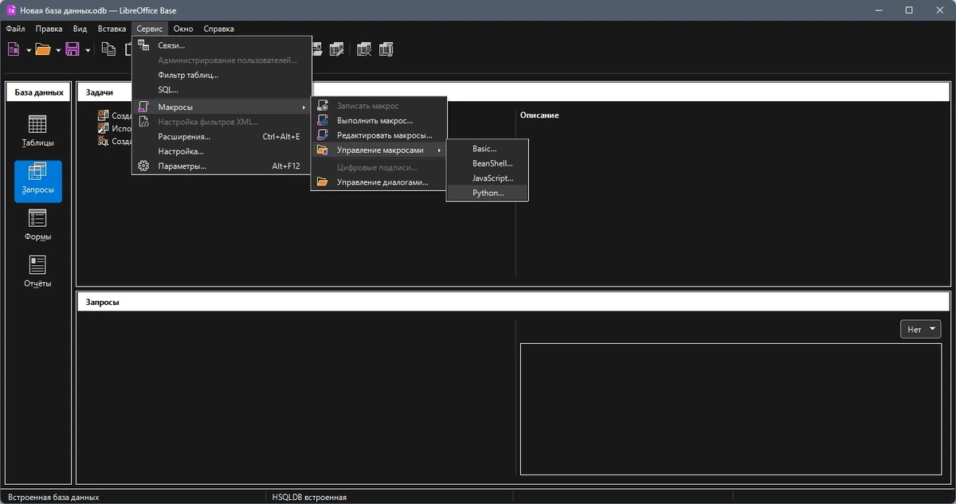Click the База данных sidebar header
956x504 pixels.
[x=39, y=92]
